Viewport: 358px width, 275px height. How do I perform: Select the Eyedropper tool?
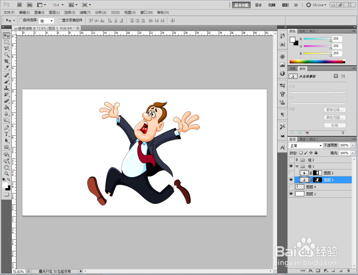(6, 67)
